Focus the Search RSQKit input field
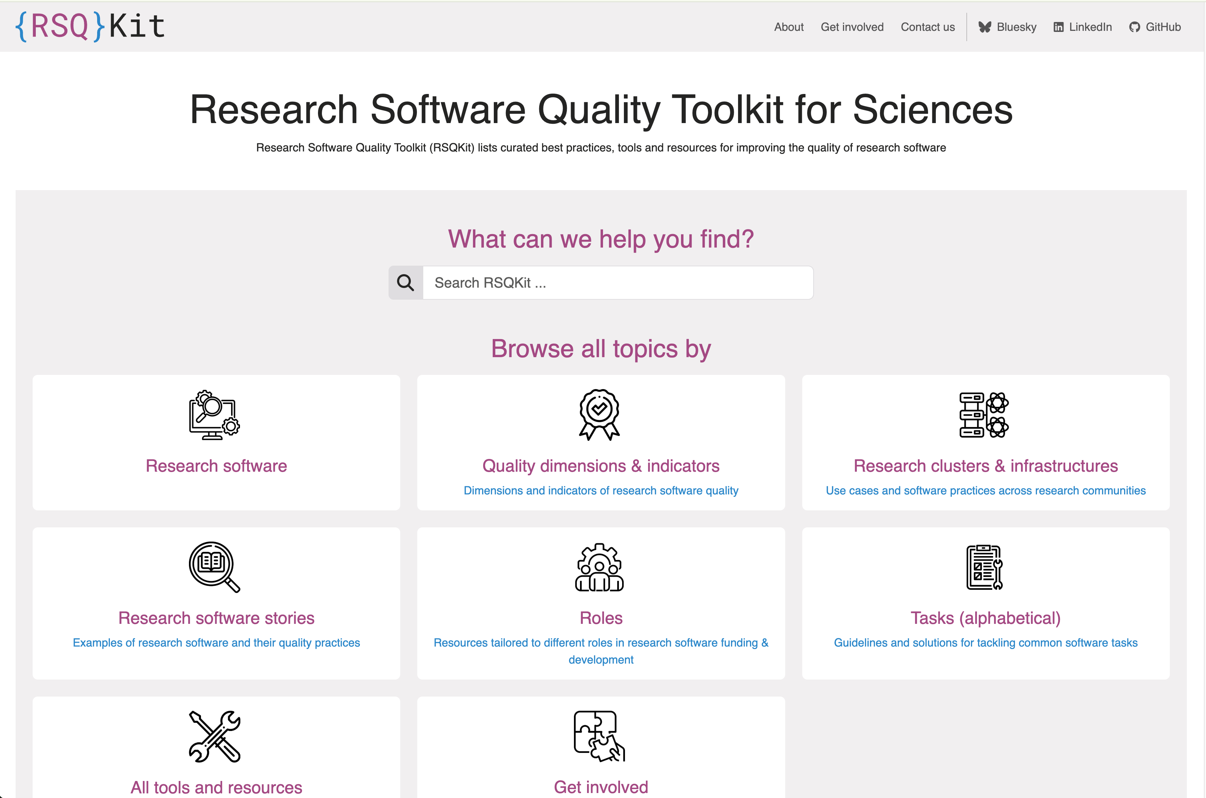 pos(617,282)
